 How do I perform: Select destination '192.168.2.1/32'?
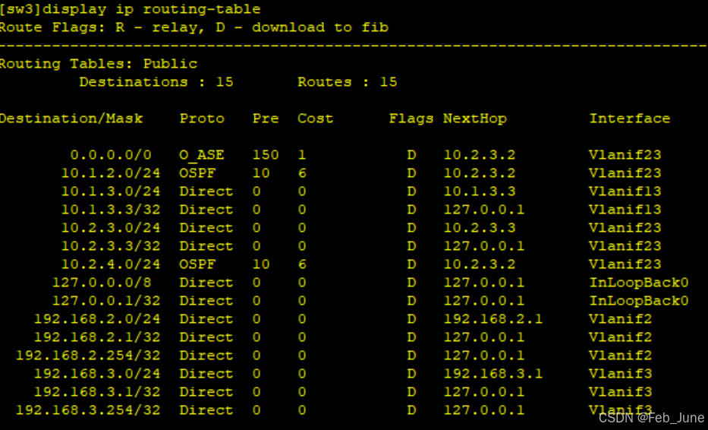98,337
